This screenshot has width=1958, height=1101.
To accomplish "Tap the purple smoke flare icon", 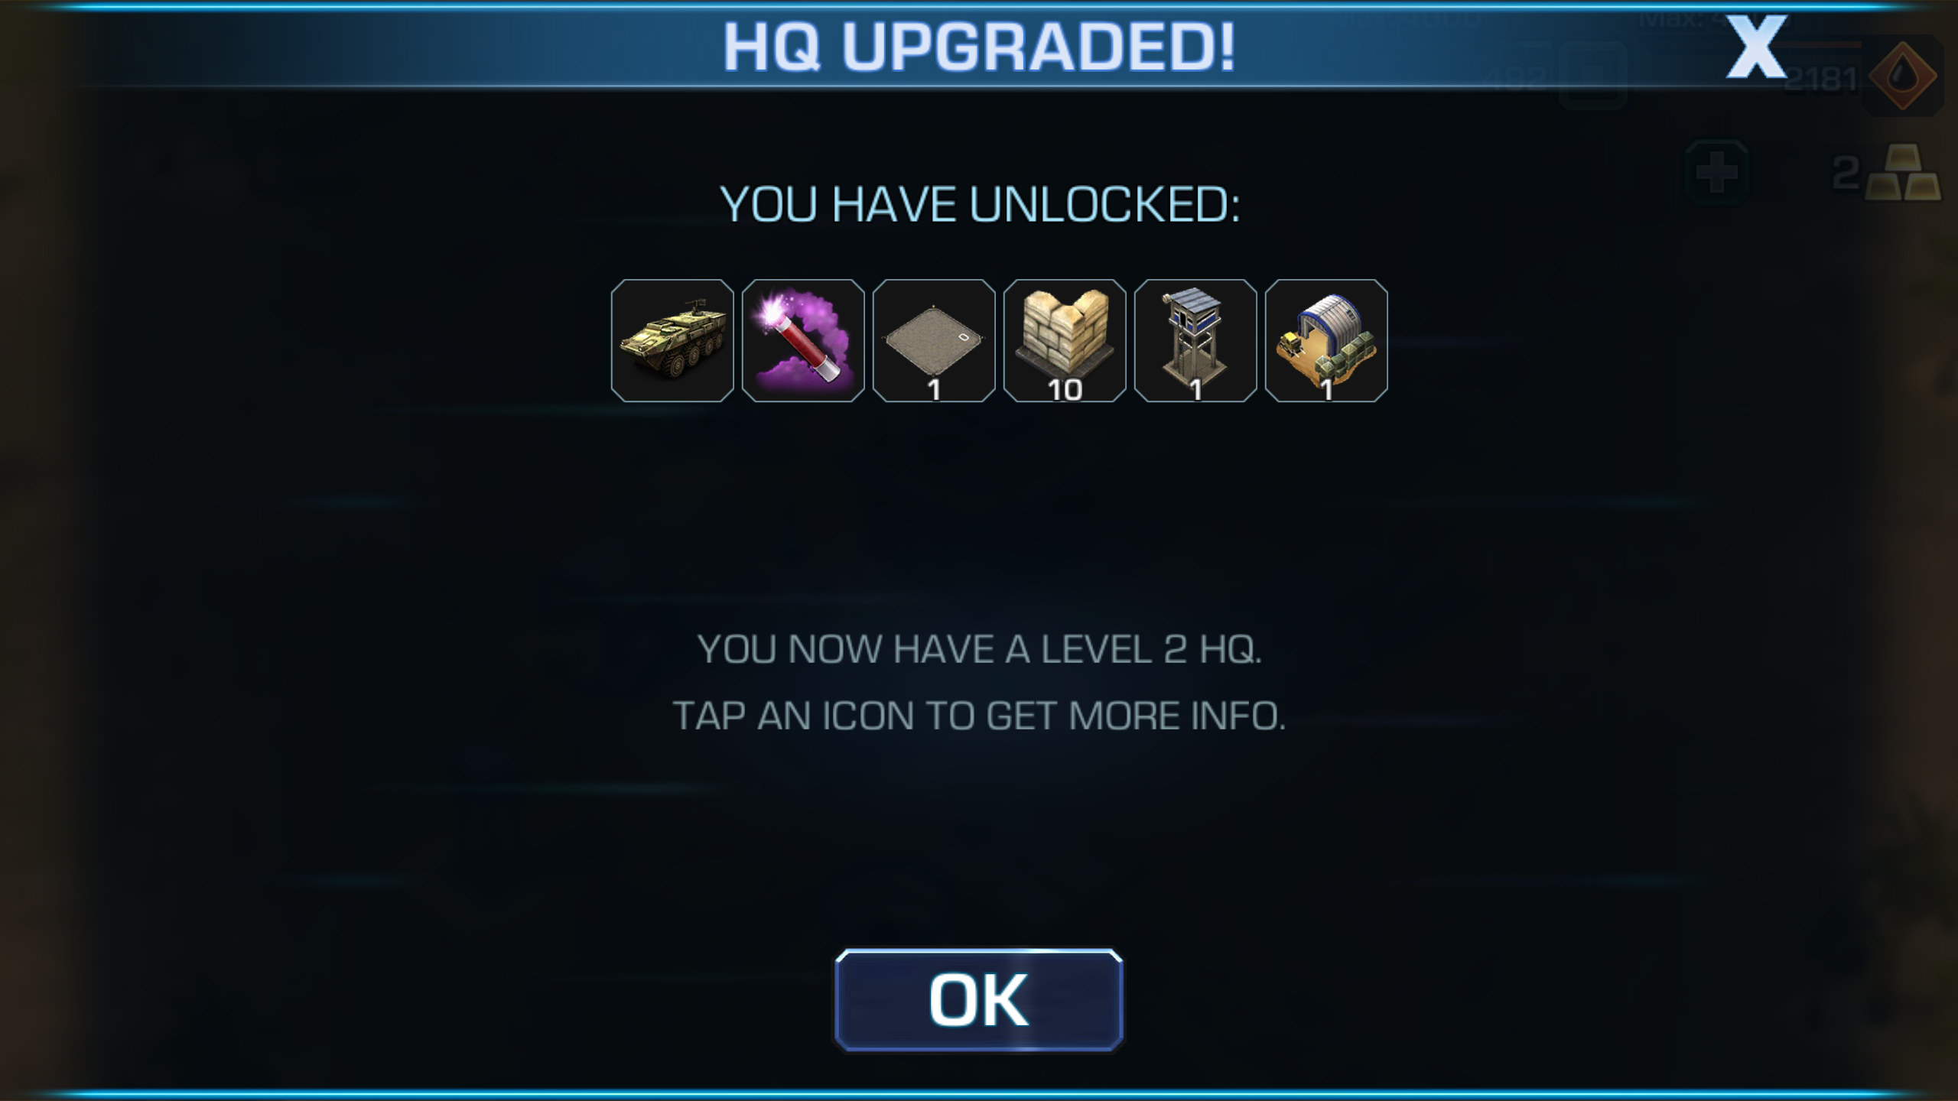I will click(x=803, y=340).
